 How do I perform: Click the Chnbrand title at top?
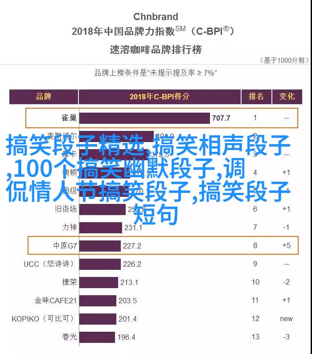156,17
